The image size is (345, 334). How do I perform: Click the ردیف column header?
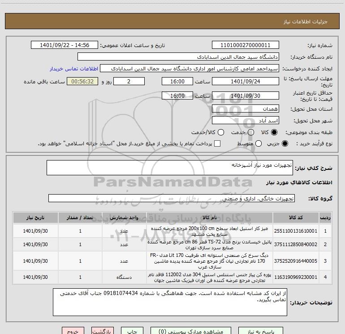pyautogui.click(x=325, y=217)
